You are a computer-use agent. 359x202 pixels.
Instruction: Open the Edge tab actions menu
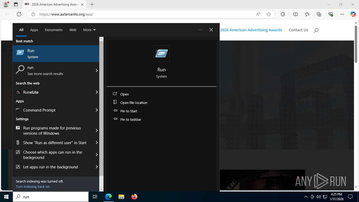(16, 4)
